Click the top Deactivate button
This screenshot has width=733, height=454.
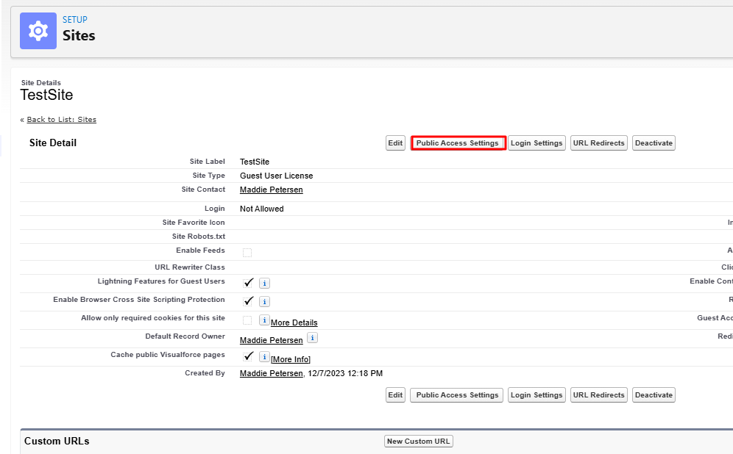pos(654,143)
